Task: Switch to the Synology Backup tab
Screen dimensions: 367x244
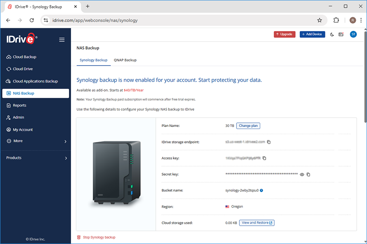Action: pos(93,60)
